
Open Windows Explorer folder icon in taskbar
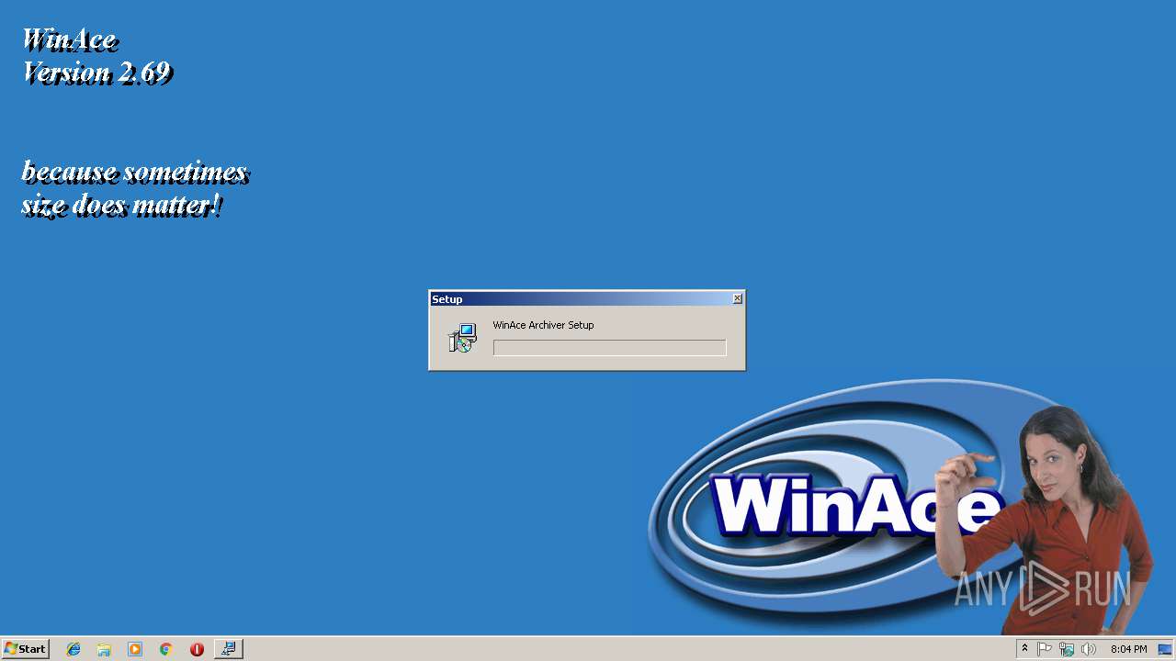point(104,649)
